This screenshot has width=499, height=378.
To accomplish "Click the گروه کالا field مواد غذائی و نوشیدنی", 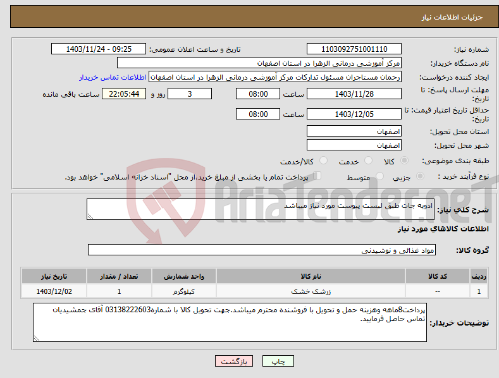I will click(262, 250).
